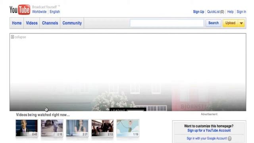Open the 9:48 video thumbnail
Viewport: 254px width, 143px height.
27,128
